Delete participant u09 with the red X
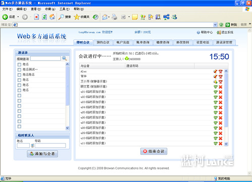252x182 pixels. tap(221, 133)
